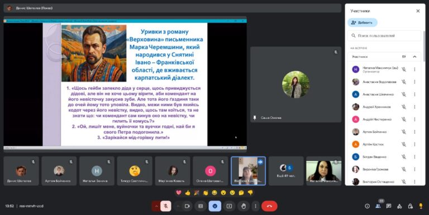Select Олена Шаповал video tile
The height and width of the screenshot is (215, 429).
pos(210,171)
